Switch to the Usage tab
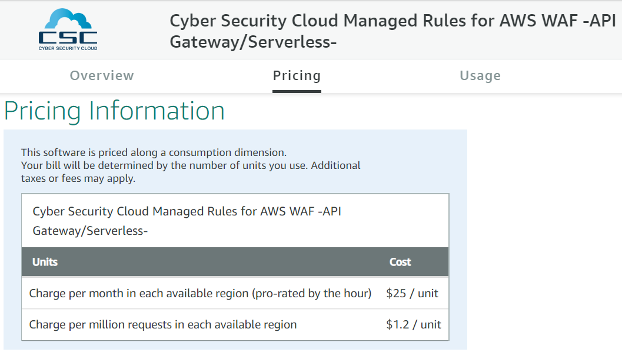This screenshot has height=352, width=622. click(x=480, y=76)
